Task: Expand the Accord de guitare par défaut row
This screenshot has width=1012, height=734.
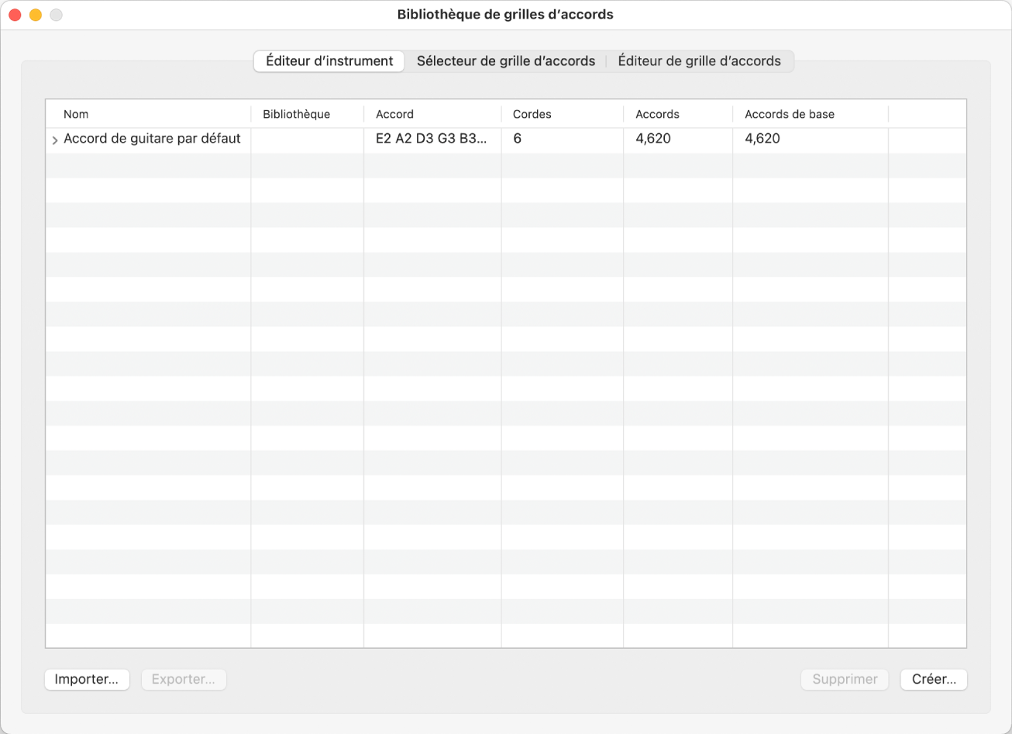Action: pyautogui.click(x=54, y=140)
